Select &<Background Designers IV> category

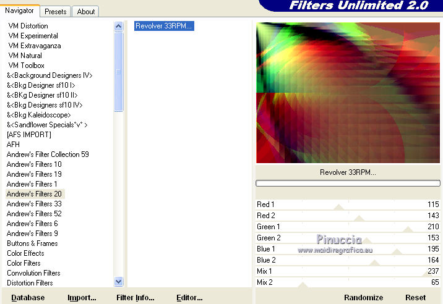[49, 75]
